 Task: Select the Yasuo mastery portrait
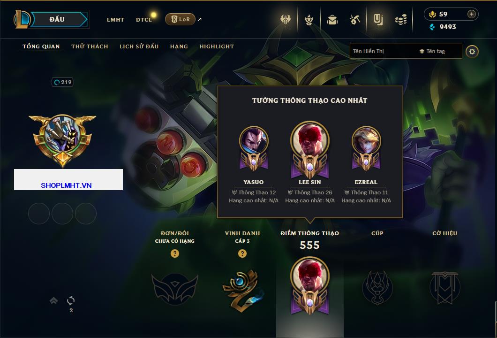click(x=254, y=148)
